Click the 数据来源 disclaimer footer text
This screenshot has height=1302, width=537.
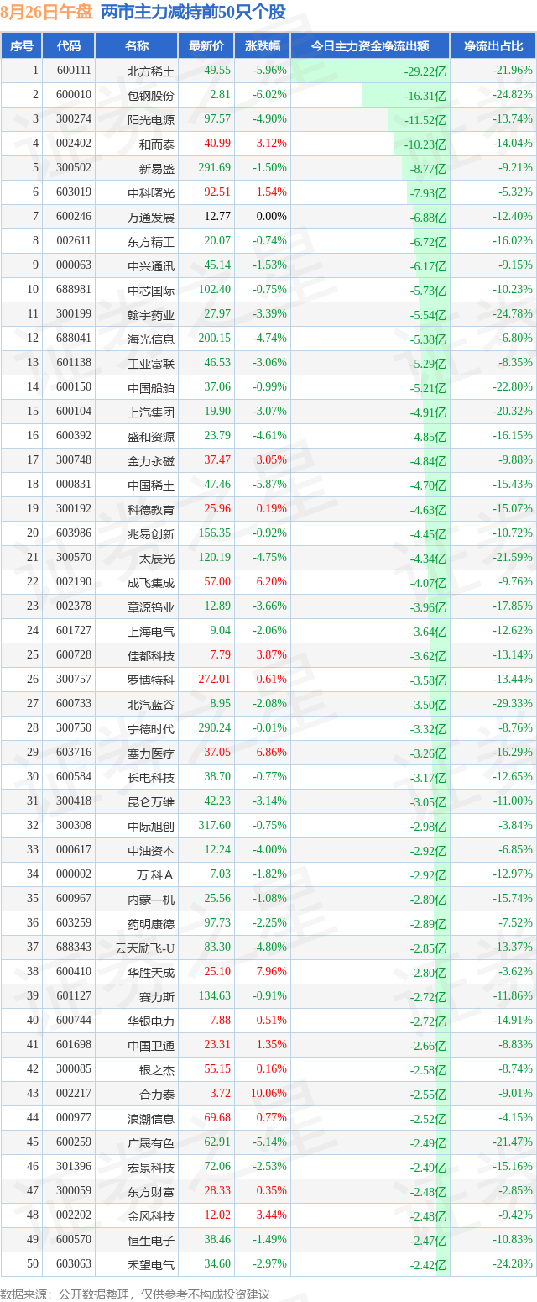point(137,1293)
